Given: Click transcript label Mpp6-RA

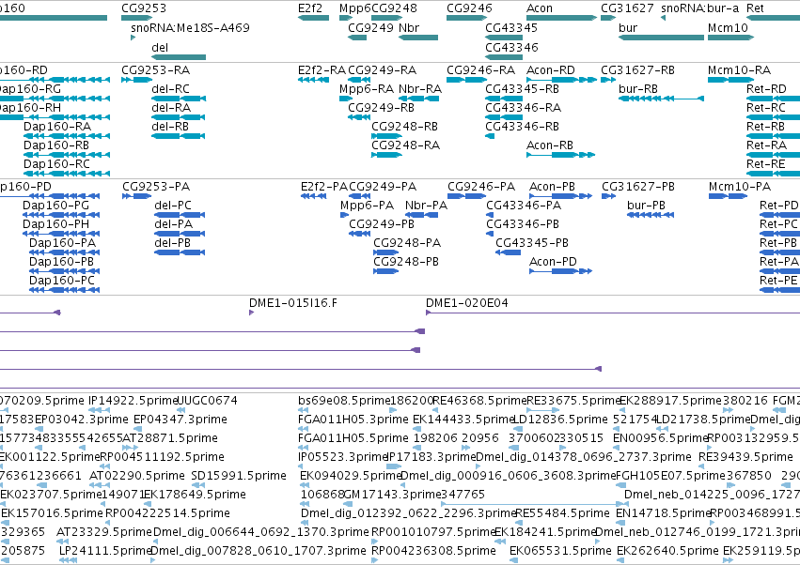Looking at the screenshot, I should [367, 88].
